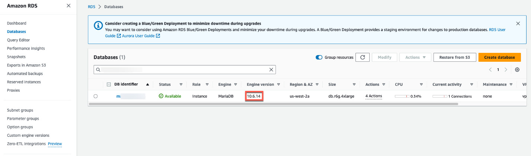Click the search magnifier icon
Viewport: 531px width, 156px height.
[x=98, y=69]
